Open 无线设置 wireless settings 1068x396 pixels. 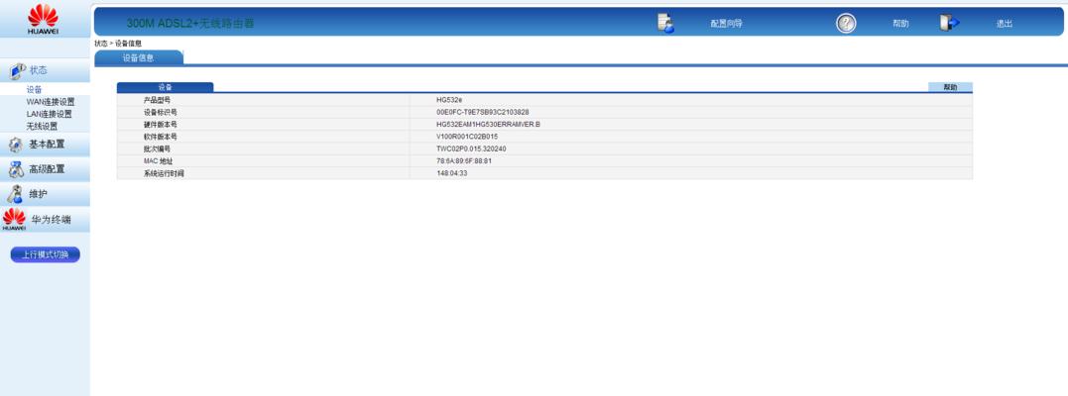pos(43,127)
